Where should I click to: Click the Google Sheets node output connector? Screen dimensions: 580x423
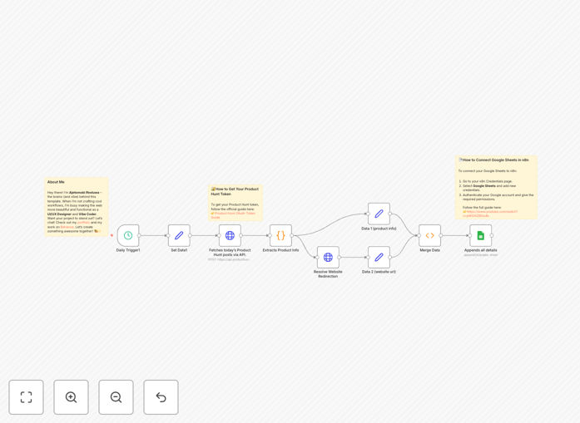(x=492, y=235)
